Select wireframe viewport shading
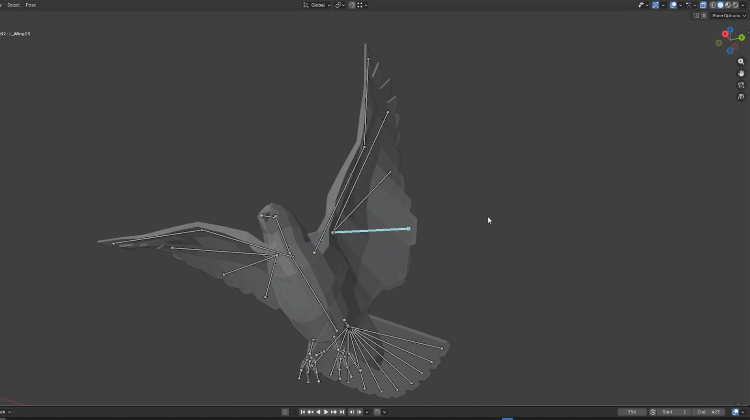The height and width of the screenshot is (420, 750). pos(713,5)
